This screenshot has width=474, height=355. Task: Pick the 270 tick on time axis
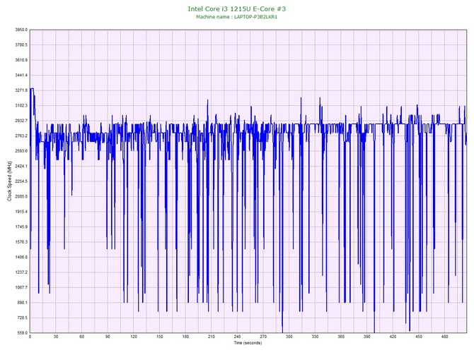(x=263, y=337)
